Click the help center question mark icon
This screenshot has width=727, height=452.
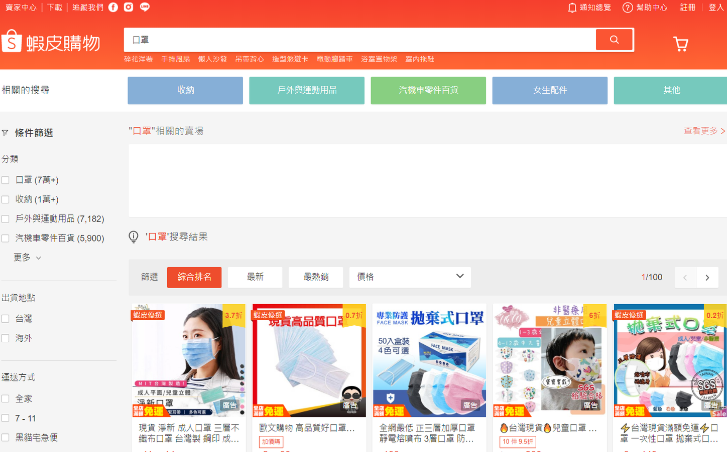[x=628, y=8]
